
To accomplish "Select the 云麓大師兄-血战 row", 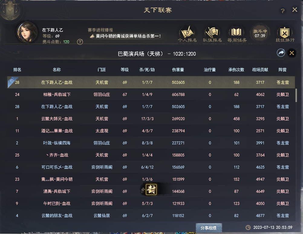I will point(151,119).
